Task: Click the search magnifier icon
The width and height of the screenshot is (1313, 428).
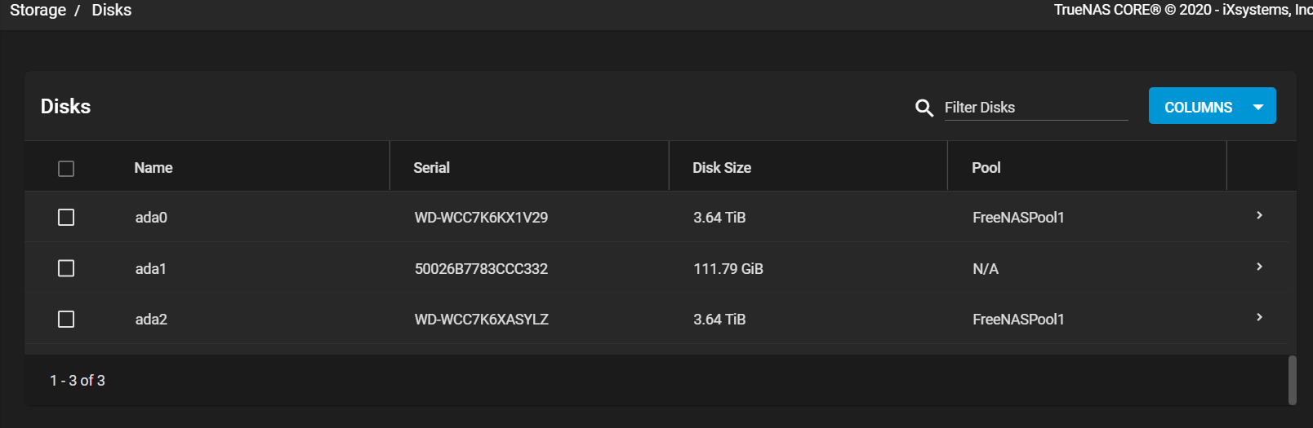Action: tap(924, 108)
